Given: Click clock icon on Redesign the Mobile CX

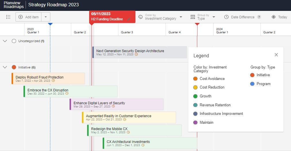Looking at the screenshot, I should pyautogui.click(x=128, y=132).
